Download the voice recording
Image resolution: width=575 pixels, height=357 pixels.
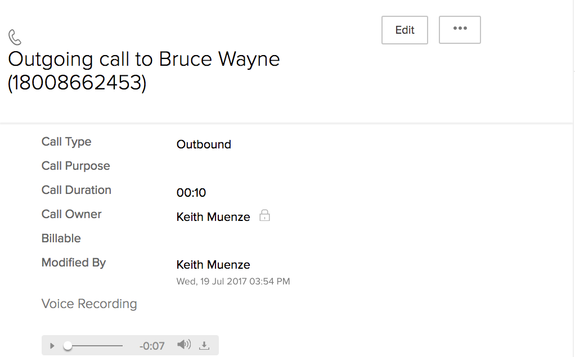(x=205, y=345)
